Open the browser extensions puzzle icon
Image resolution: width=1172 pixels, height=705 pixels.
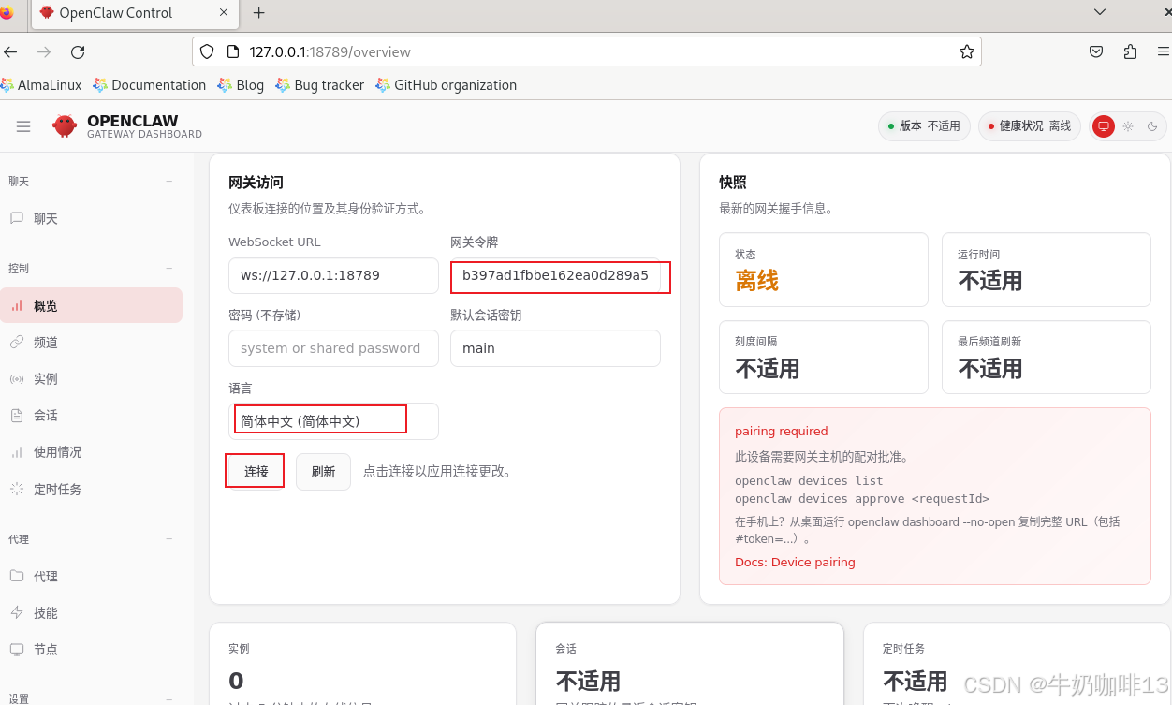tap(1130, 51)
